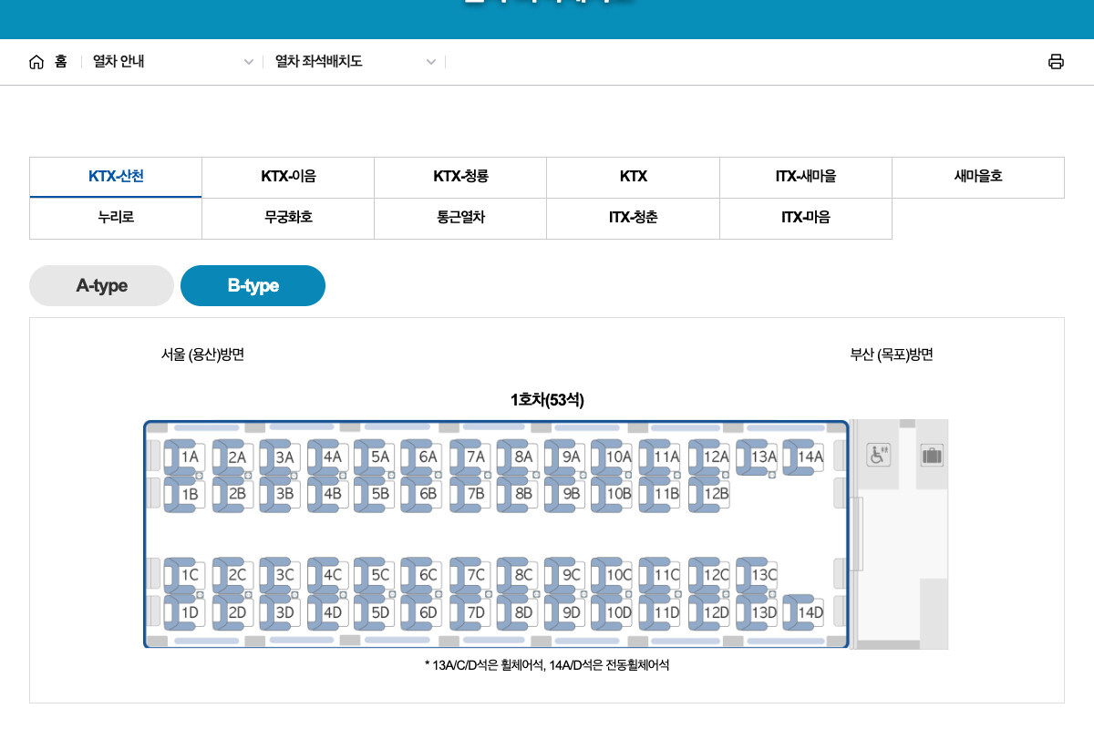Viewport: 1094px width, 729px height.
Task: Click the wheelchair seat footnote text
Action: (547, 665)
